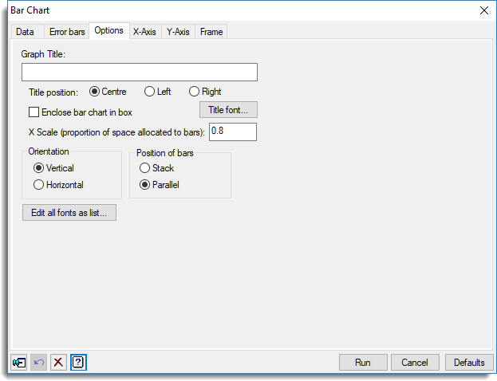497x381 pixels.
Task: Select Centre title position
Action: click(95, 92)
